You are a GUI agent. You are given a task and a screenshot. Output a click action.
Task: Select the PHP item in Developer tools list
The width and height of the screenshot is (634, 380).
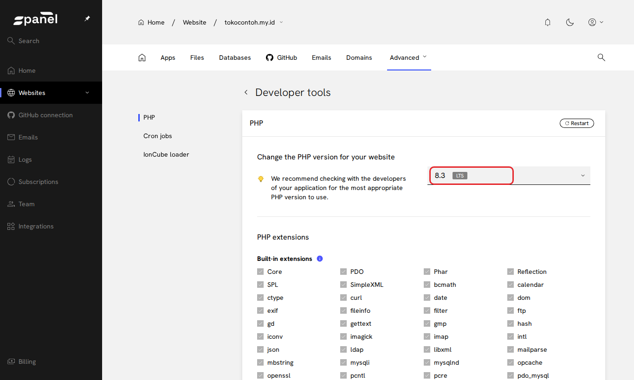coord(149,117)
